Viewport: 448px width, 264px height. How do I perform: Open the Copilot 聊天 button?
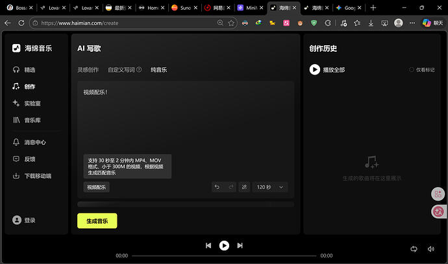coord(433,23)
